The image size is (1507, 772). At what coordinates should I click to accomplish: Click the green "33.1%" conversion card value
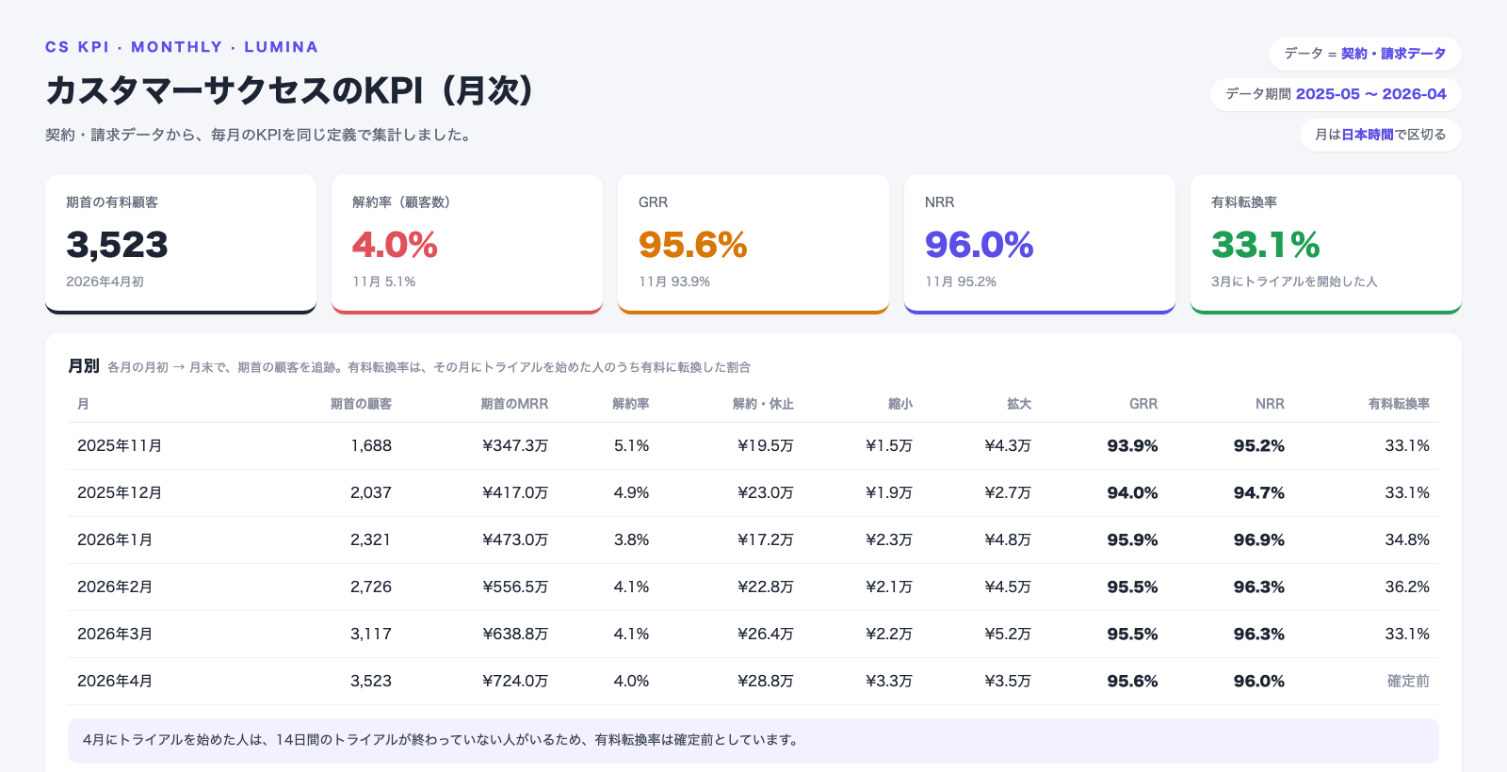pos(1266,245)
